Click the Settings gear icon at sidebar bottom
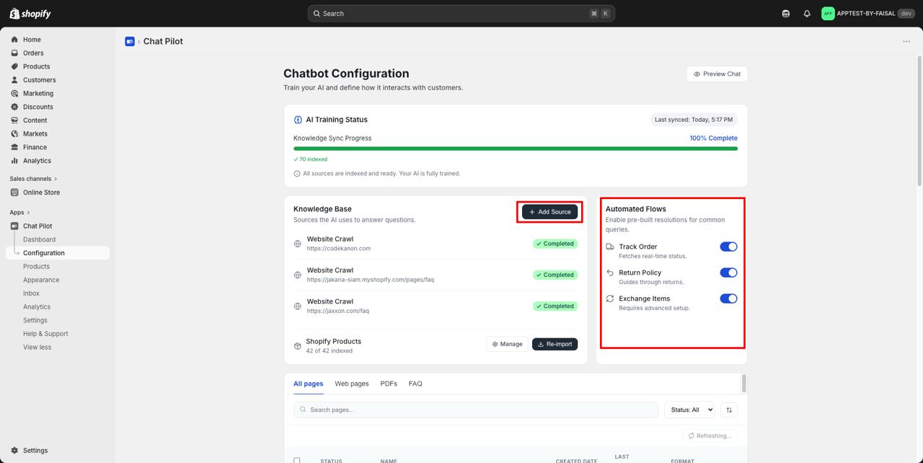 pyautogui.click(x=14, y=451)
